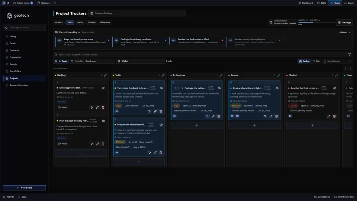Click the Blocked column edit pencil
The height and width of the screenshot is (201, 357).
[x=337, y=75]
